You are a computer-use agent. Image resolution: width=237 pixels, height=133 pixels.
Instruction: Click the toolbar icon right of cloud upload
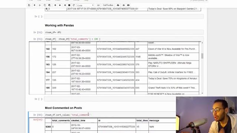tap(124, 5)
